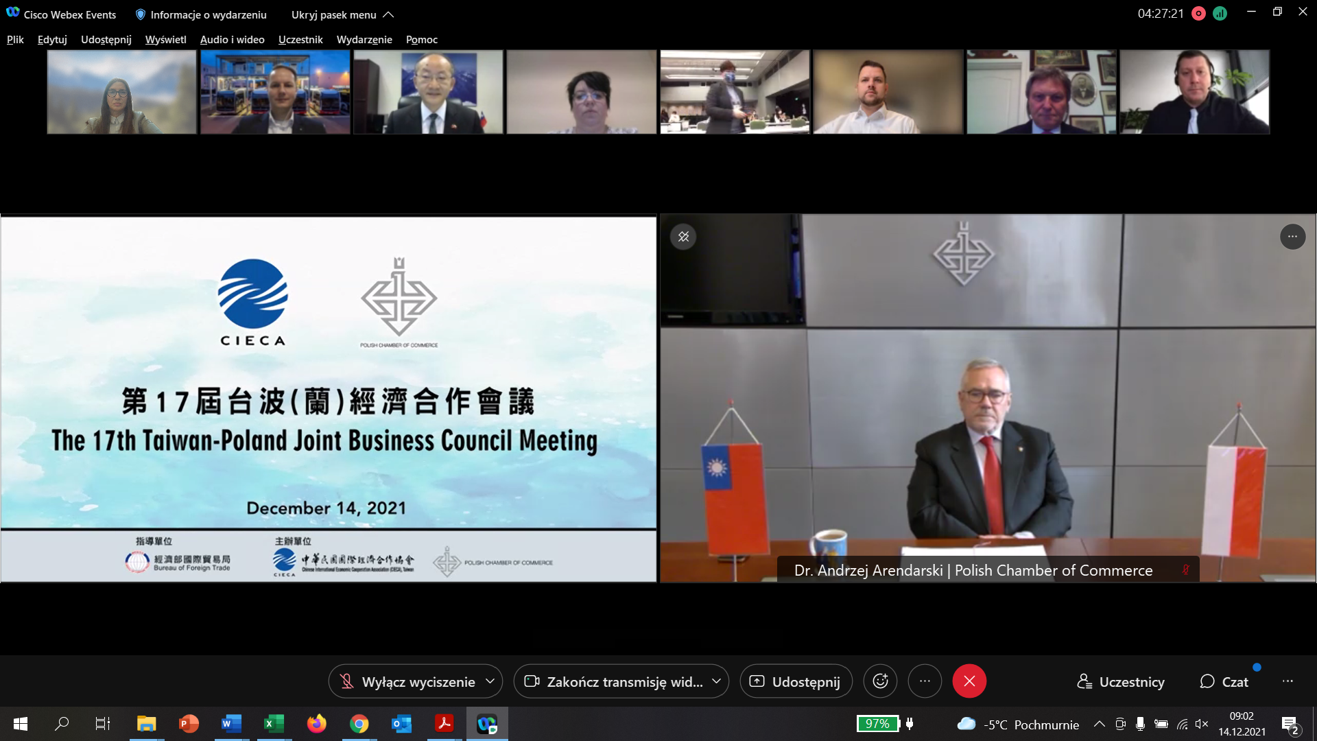The height and width of the screenshot is (741, 1317).
Task: Select the third participant video thumbnail
Action: coord(428,92)
